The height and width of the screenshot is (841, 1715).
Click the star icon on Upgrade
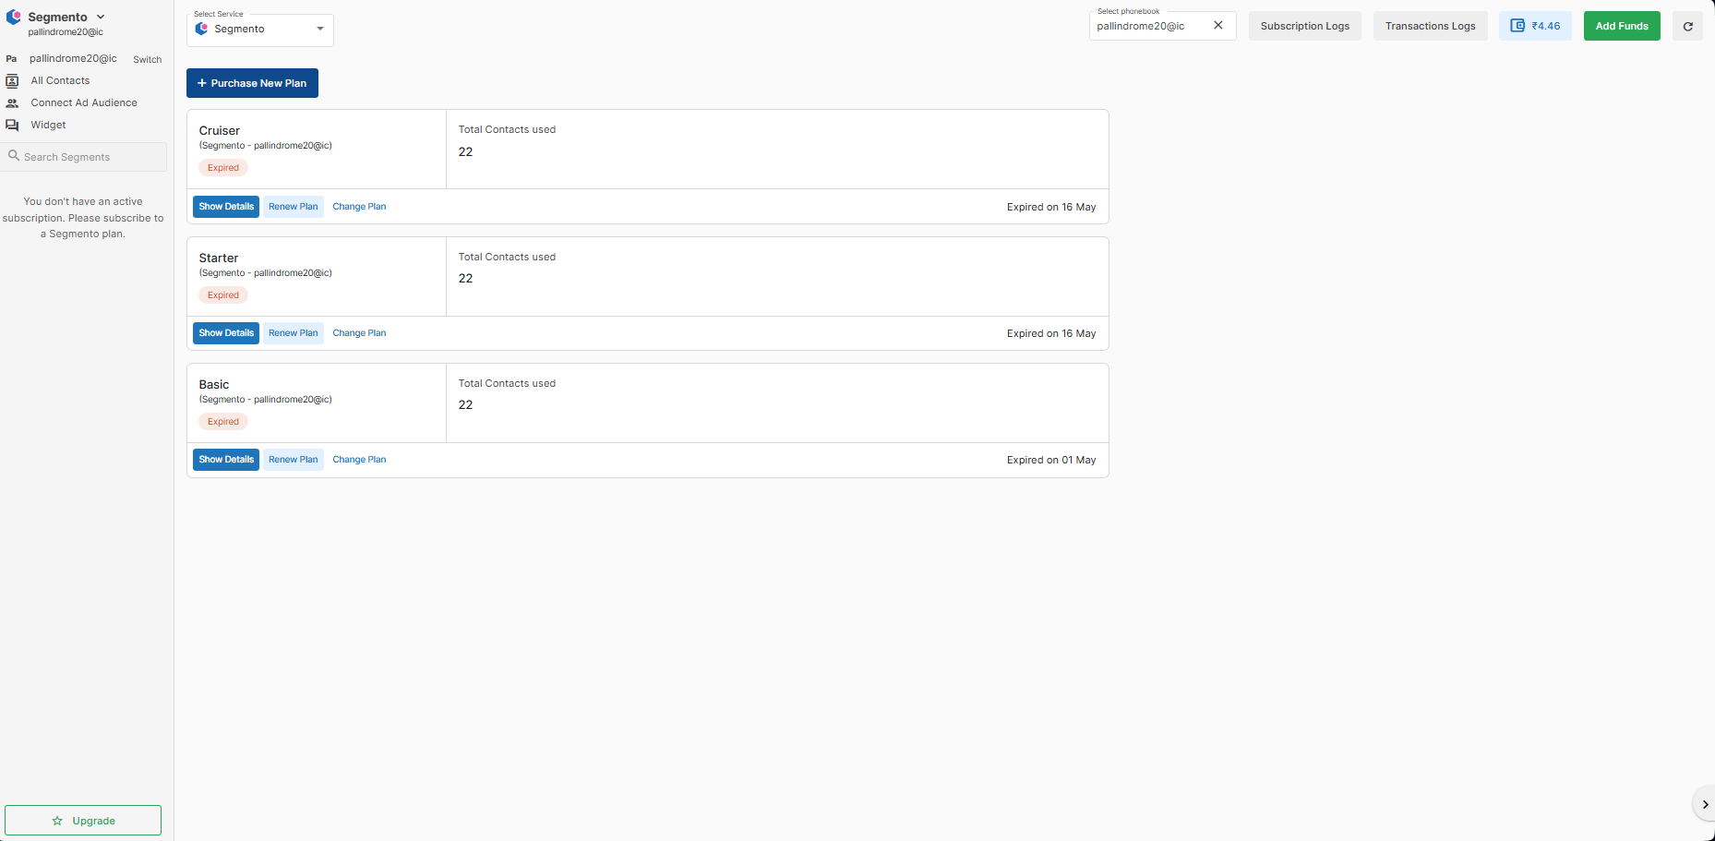coord(57,821)
